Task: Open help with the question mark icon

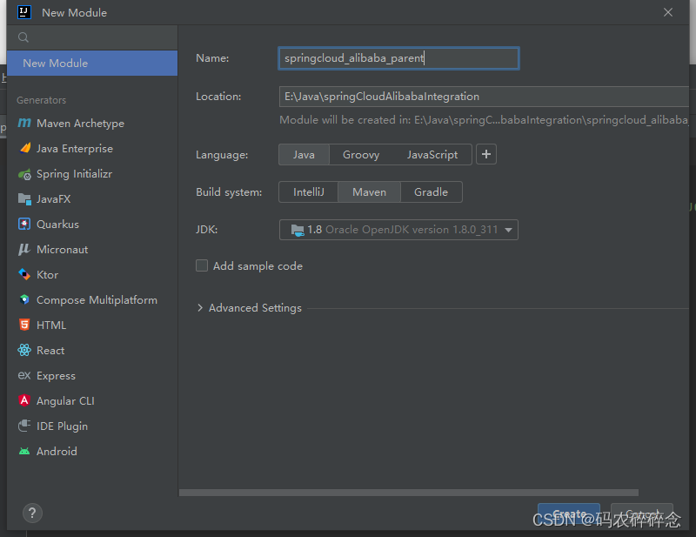Action: [32, 513]
